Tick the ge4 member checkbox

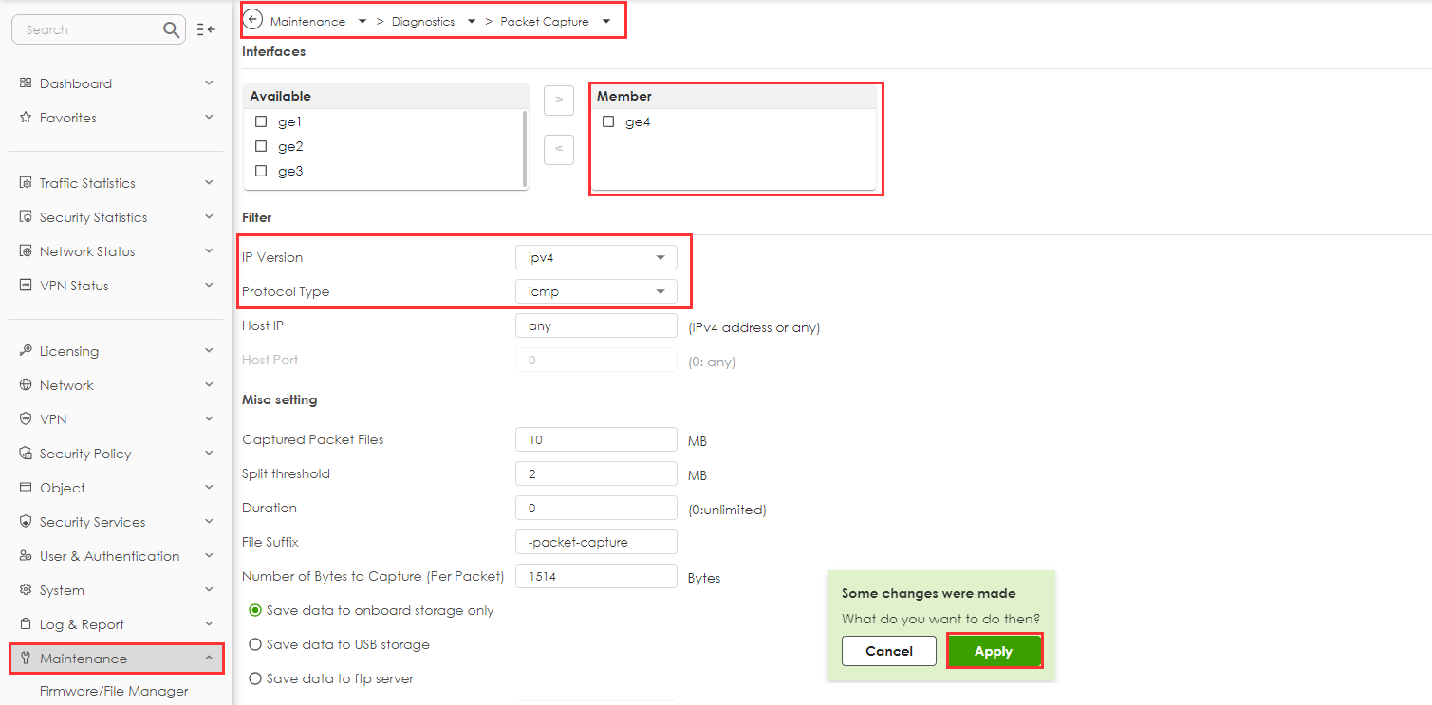pyautogui.click(x=608, y=122)
